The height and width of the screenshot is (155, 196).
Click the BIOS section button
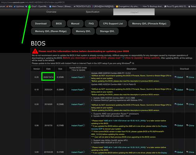[x=59, y=24]
